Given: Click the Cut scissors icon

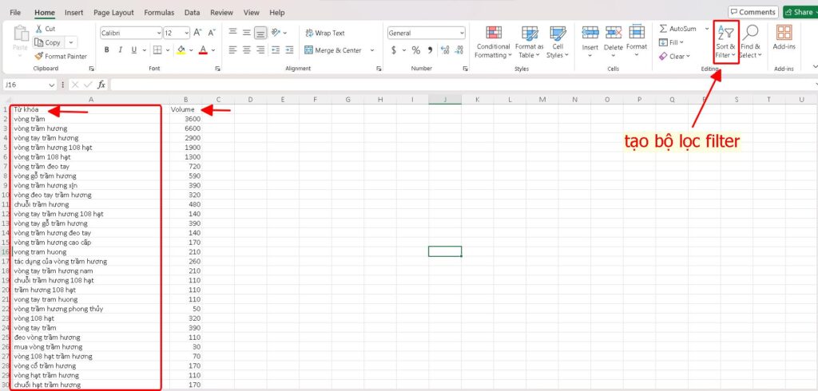Looking at the screenshot, I should point(39,29).
